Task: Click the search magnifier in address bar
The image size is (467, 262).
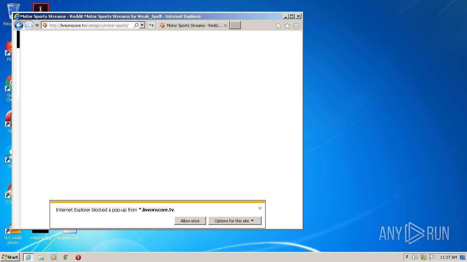Action: pyautogui.click(x=136, y=25)
